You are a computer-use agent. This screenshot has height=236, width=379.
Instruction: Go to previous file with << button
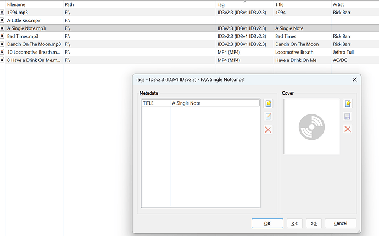click(294, 223)
